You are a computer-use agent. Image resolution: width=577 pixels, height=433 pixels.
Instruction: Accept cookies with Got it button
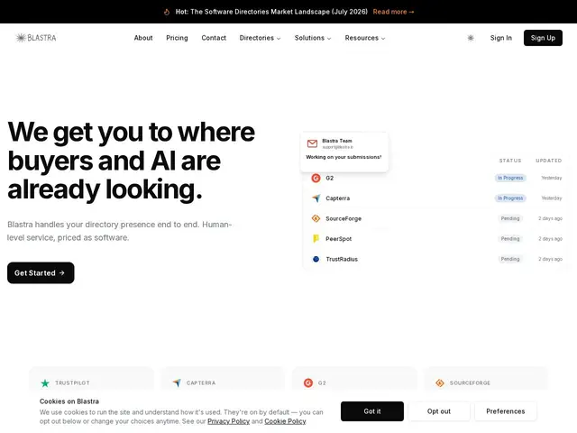372,411
